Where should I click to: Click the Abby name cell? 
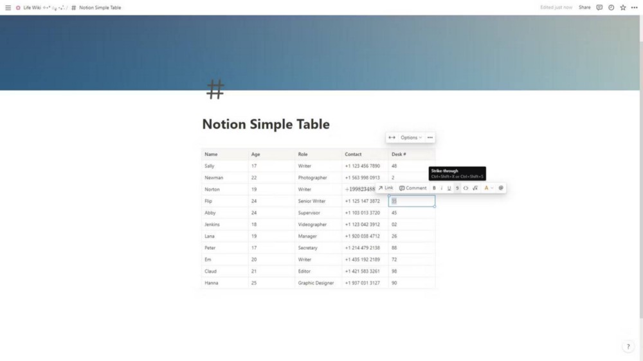[x=224, y=213]
